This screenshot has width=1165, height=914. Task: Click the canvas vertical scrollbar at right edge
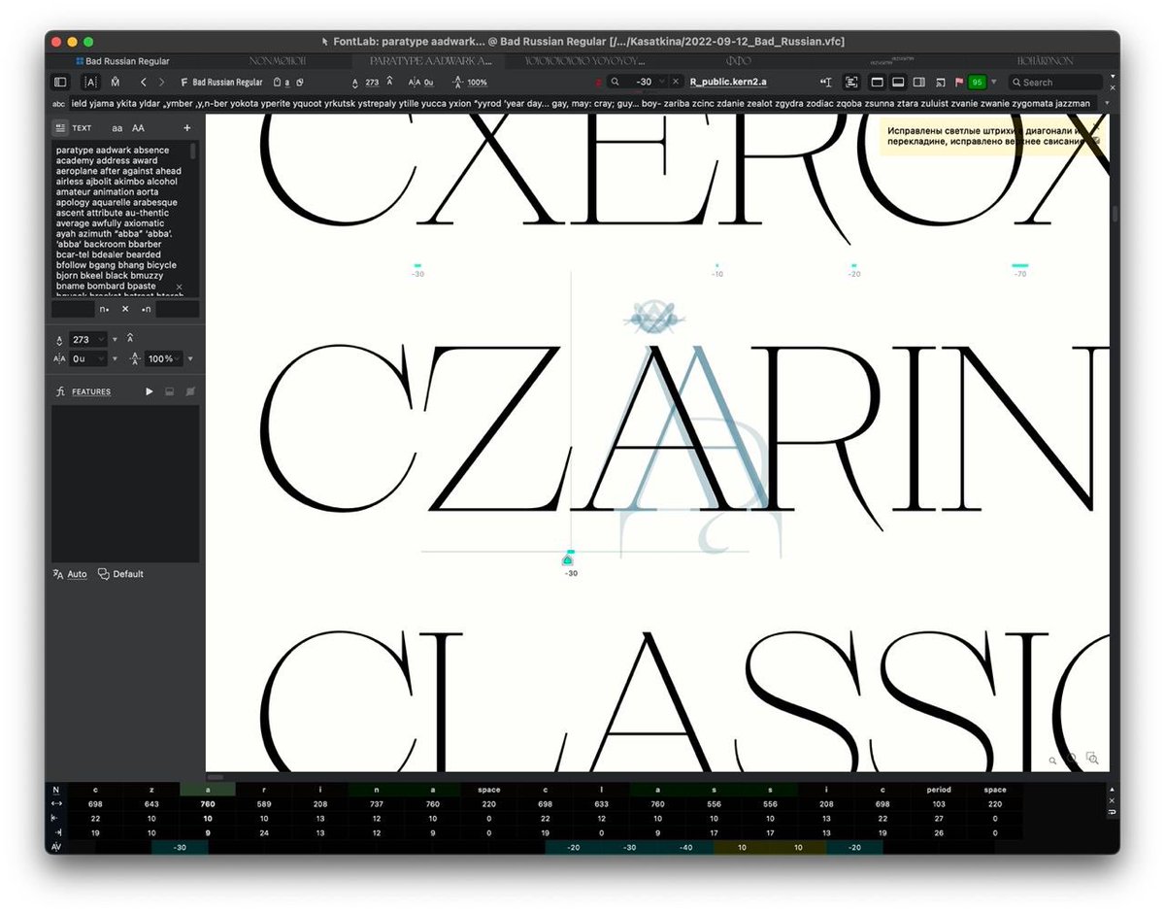point(1115,214)
